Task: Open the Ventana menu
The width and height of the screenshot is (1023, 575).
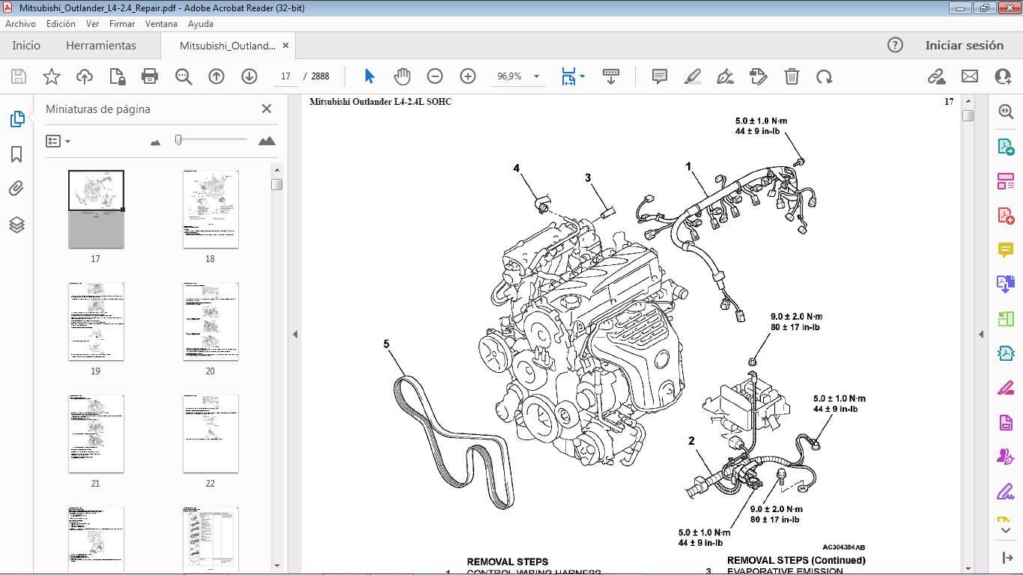Action: click(161, 24)
